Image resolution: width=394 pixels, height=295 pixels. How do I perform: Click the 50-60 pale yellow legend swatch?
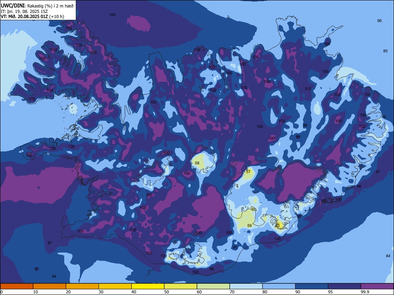[x=180, y=286]
